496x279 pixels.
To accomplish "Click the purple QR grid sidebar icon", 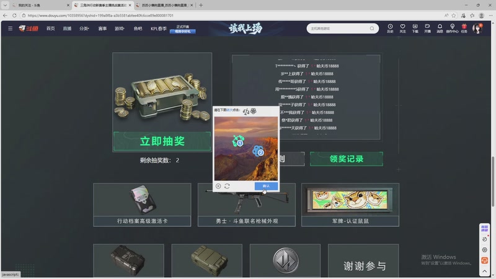I will pyautogui.click(x=484, y=228).
